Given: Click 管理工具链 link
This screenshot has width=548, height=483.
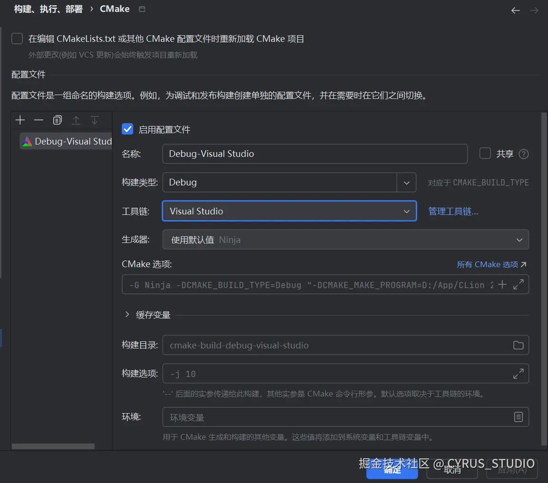Looking at the screenshot, I should (453, 211).
